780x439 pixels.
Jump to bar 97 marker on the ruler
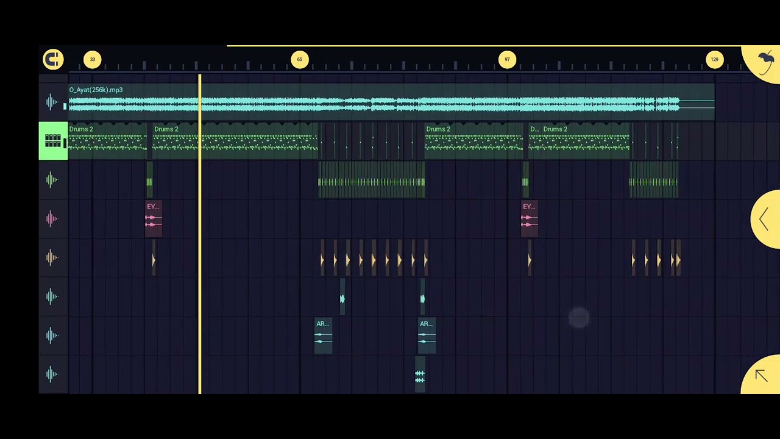507,59
